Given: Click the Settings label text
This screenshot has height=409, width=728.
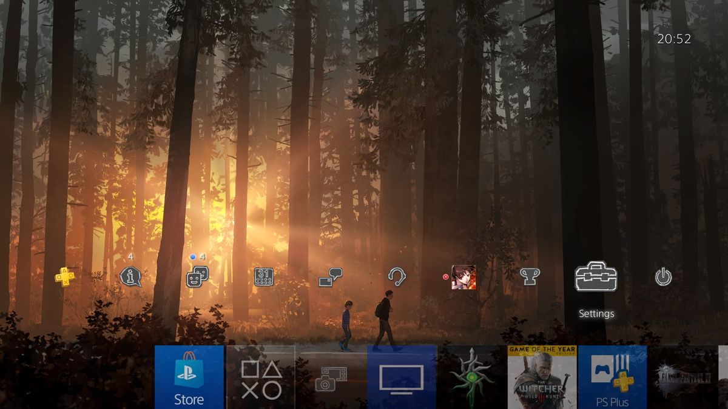Looking at the screenshot, I should point(596,314).
